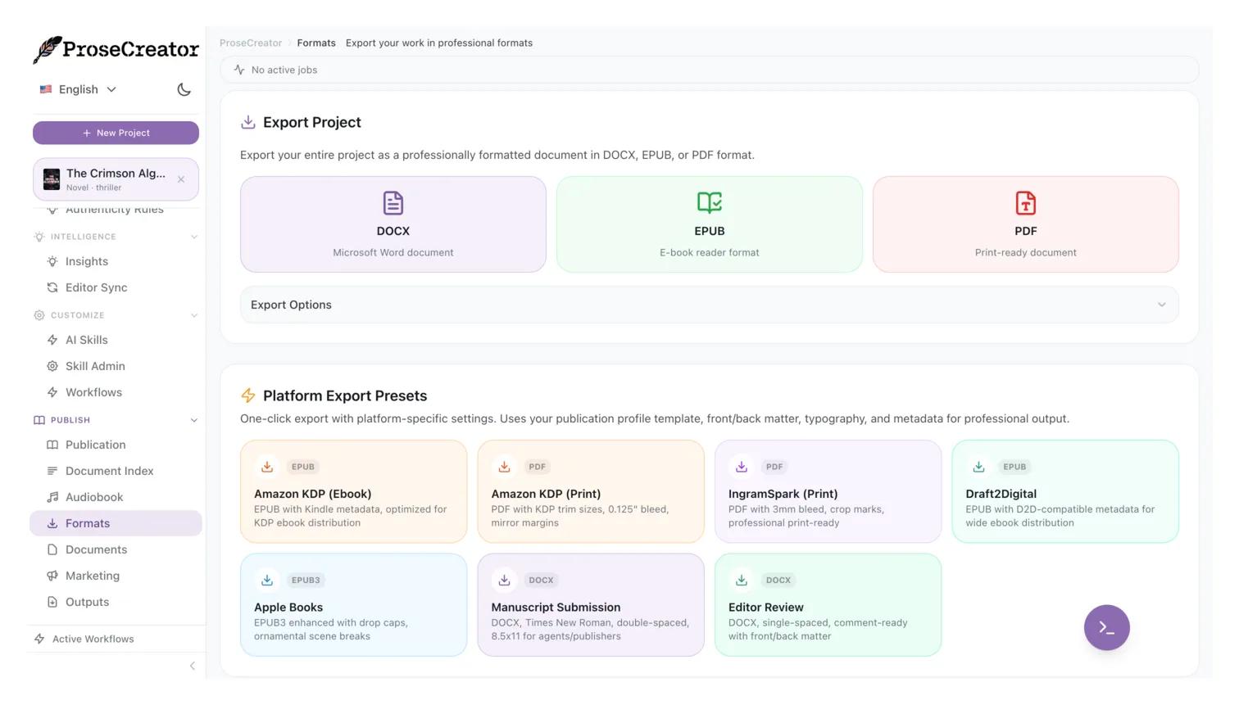1239x705 pixels.
Task: Open Workflows under Customize
Action: click(93, 392)
